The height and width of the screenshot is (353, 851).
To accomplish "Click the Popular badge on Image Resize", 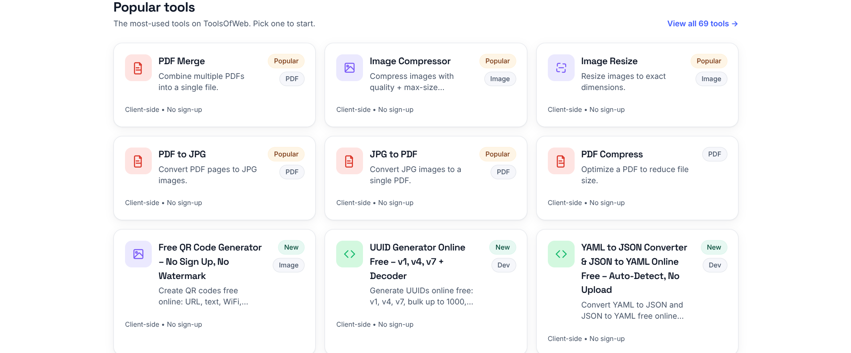I will 709,61.
